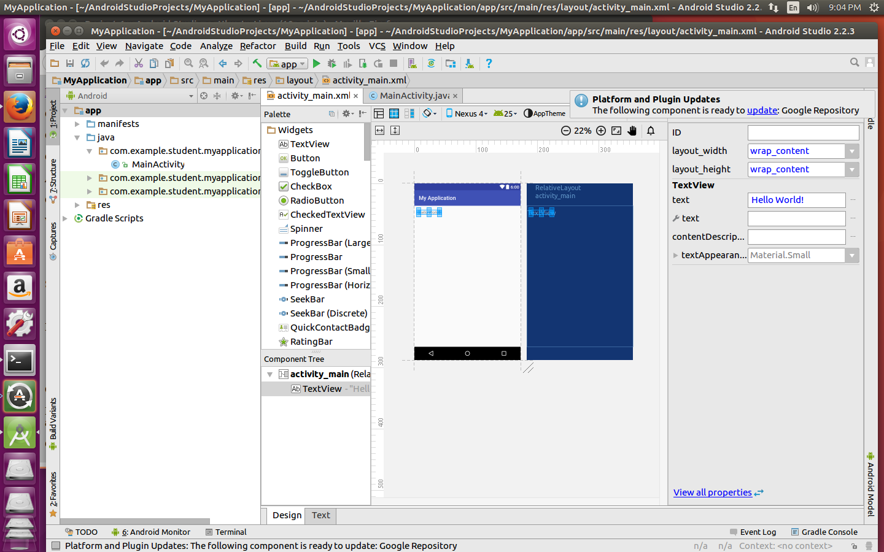
Task: Expand the manifests folder in project tree
Action: (x=77, y=124)
